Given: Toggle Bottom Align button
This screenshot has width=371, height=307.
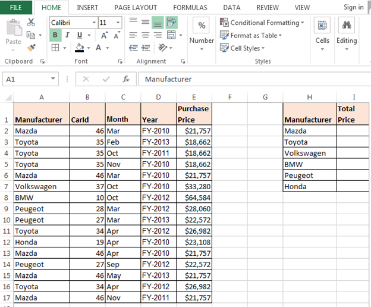Looking at the screenshot, I should pyautogui.click(x=158, y=23).
